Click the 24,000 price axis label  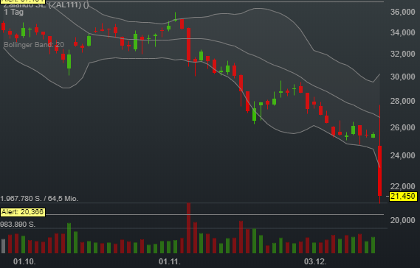tap(402, 155)
